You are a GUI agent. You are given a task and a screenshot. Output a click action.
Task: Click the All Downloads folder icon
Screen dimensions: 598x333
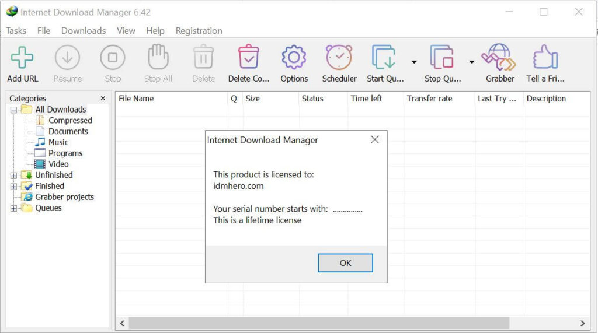(27, 110)
